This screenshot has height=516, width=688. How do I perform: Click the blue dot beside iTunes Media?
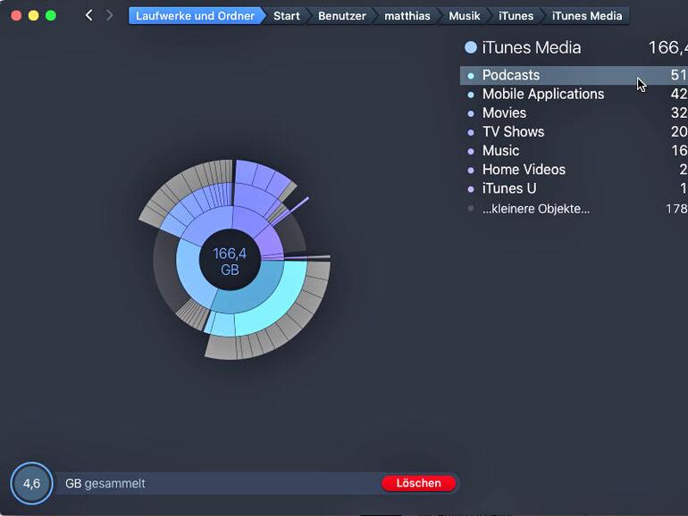coord(470,47)
